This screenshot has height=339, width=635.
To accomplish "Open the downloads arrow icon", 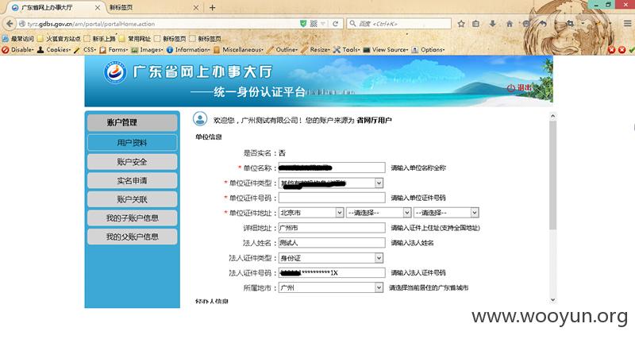I will click(492, 24).
